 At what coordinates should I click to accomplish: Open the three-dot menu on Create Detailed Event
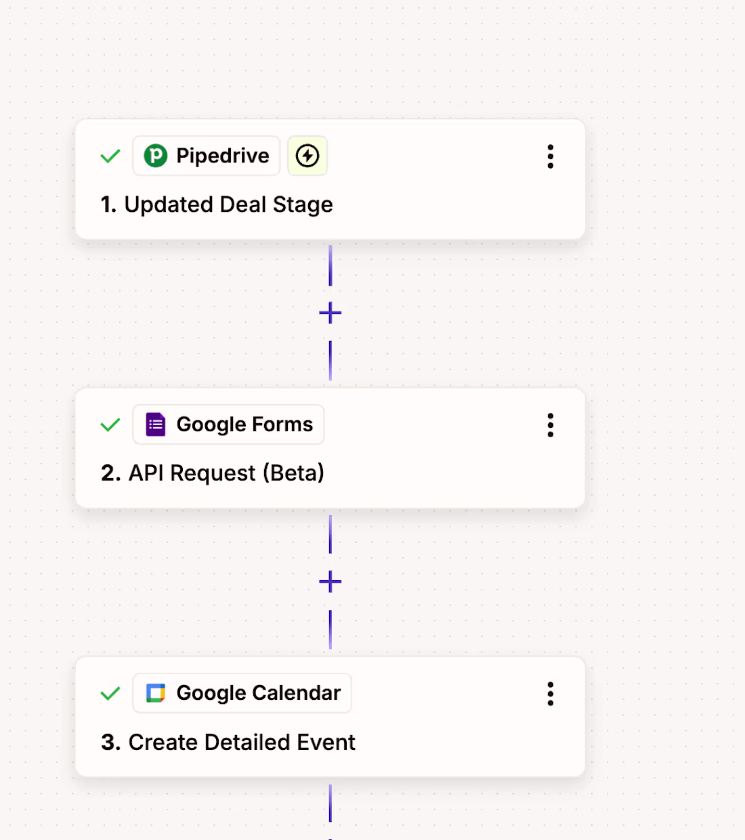[550, 693]
